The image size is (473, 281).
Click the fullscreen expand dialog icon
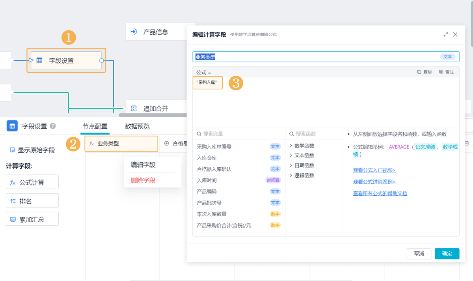(446, 35)
